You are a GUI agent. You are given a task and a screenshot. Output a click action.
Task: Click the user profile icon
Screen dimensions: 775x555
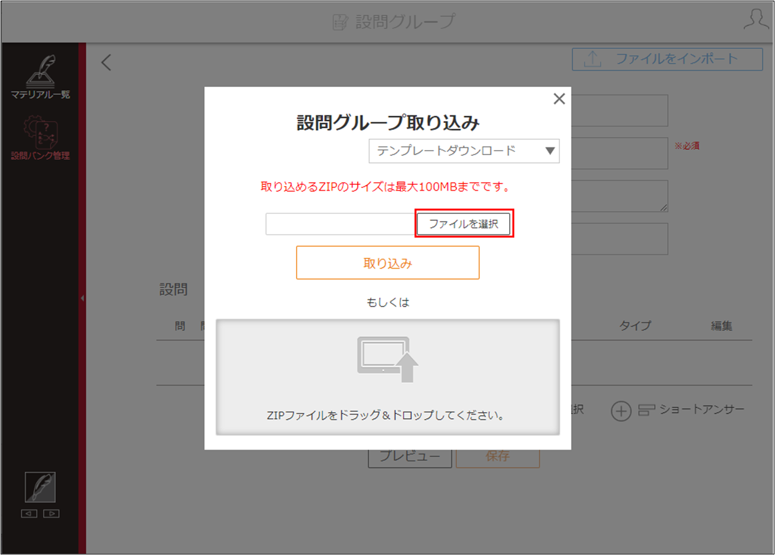[756, 21]
